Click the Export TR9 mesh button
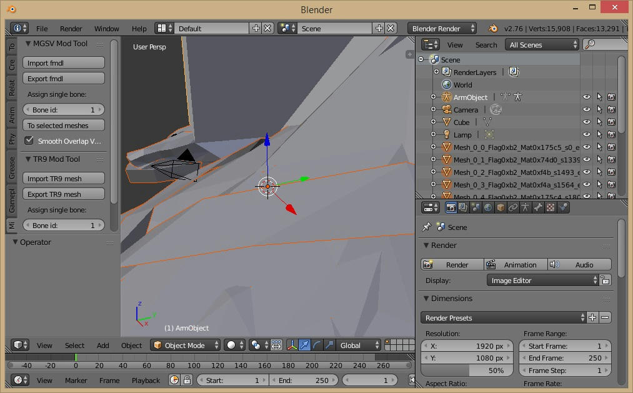This screenshot has height=393, width=633. [x=64, y=194]
